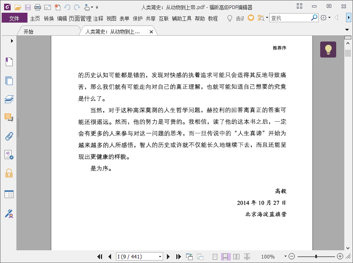Viewport: 353px width, 263px height.
Task: Redo the last action
Action: (x=77, y=7)
